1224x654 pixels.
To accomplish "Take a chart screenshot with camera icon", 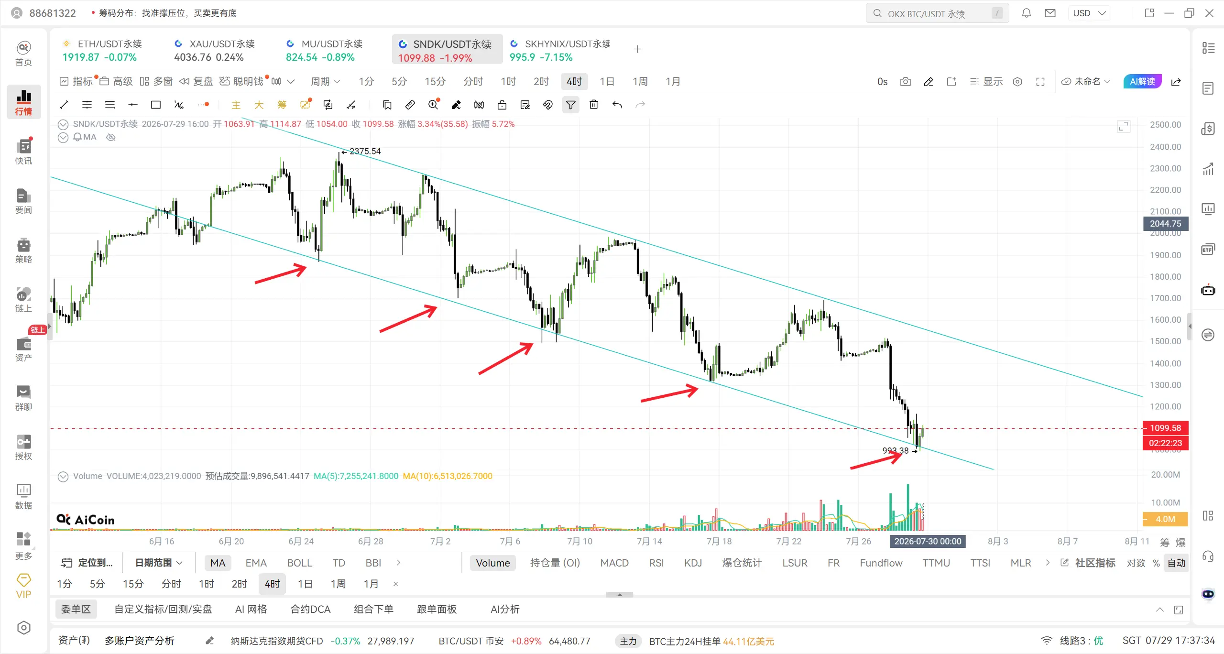I will point(906,82).
